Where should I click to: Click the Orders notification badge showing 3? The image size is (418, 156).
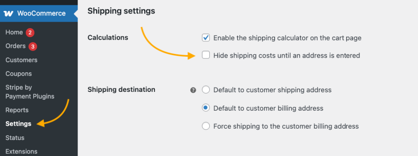[33, 47]
